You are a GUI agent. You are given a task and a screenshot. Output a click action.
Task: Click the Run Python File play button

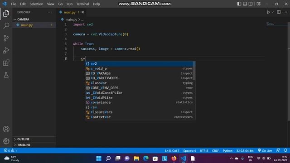coord(268,12)
